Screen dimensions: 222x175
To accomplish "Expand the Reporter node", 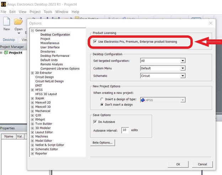I will [x=32, y=154].
